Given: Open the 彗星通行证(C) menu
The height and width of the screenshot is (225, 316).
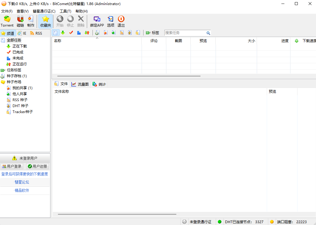Looking at the screenshot, I should (x=44, y=11).
